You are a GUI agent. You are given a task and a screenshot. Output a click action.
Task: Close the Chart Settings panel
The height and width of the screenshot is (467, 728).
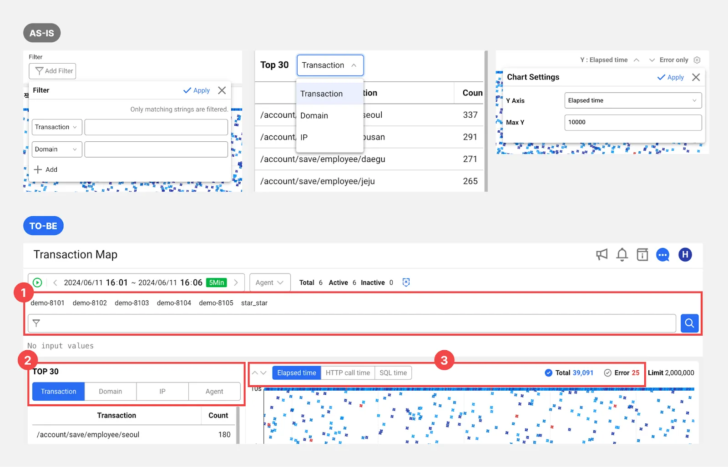(x=696, y=77)
